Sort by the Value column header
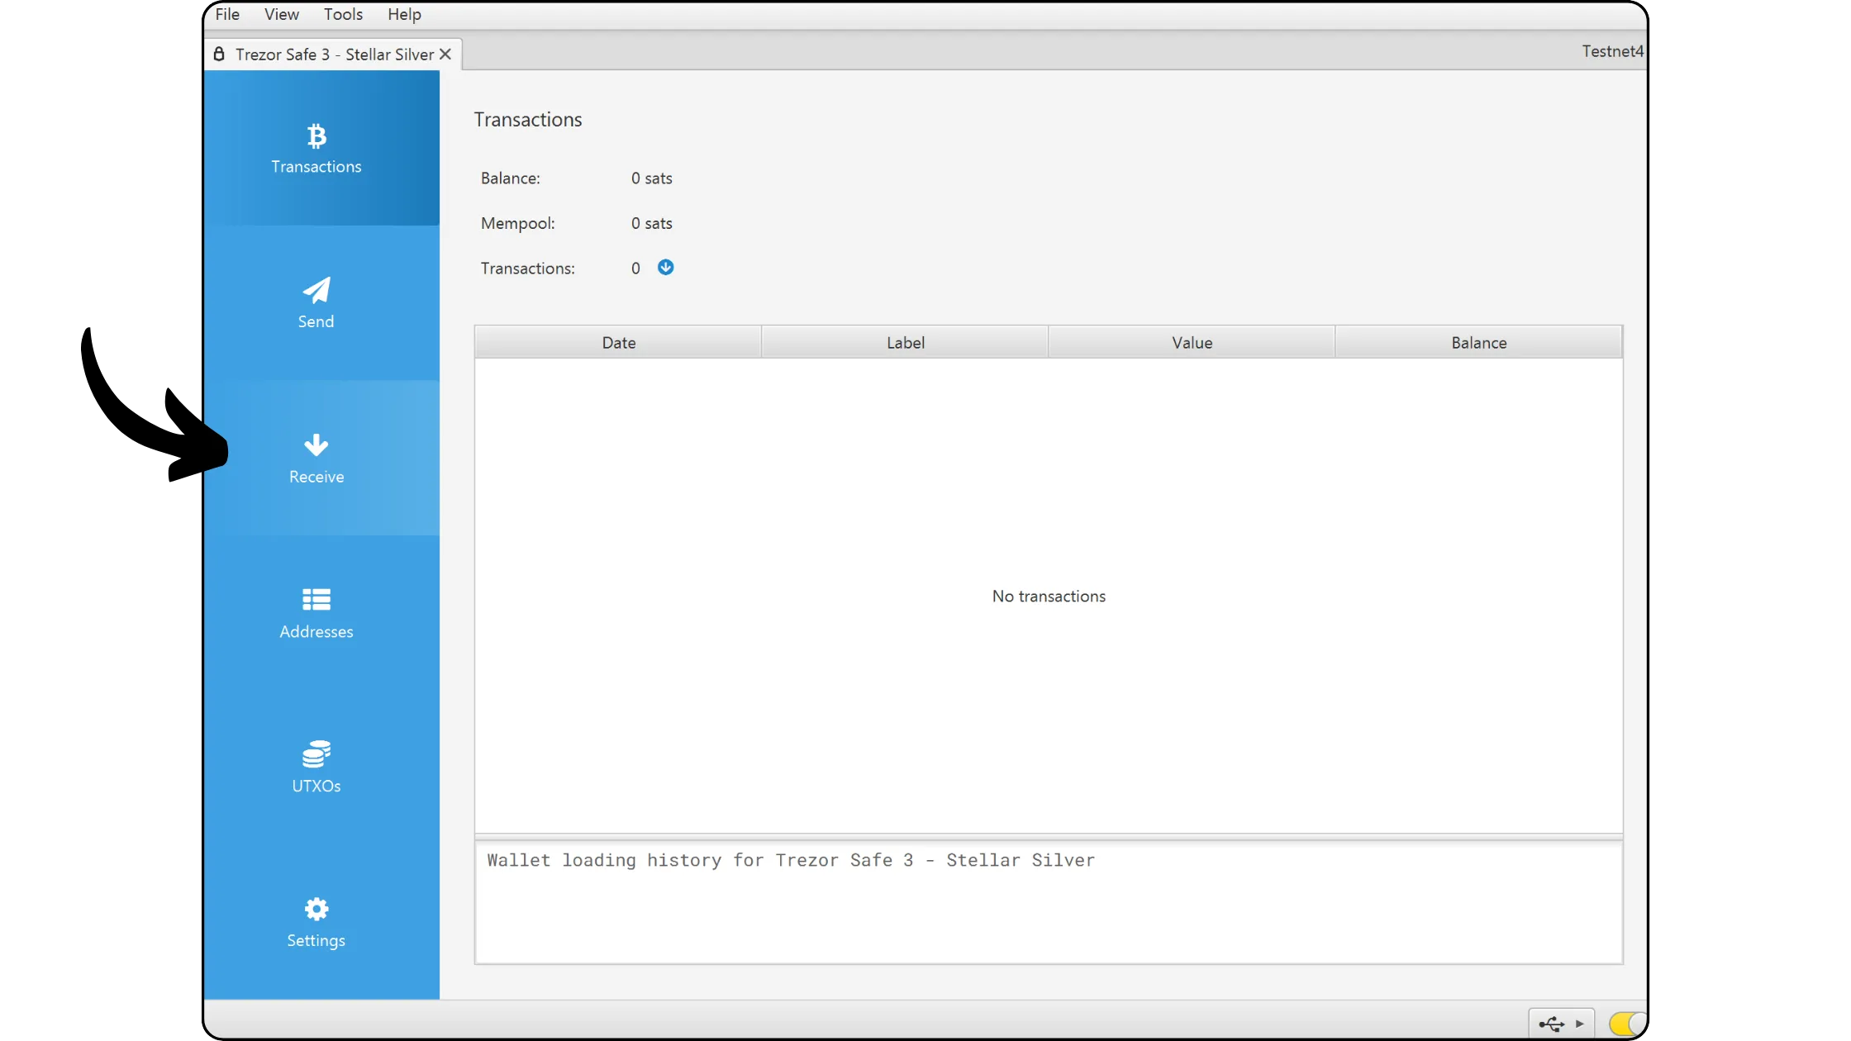 [x=1192, y=342]
